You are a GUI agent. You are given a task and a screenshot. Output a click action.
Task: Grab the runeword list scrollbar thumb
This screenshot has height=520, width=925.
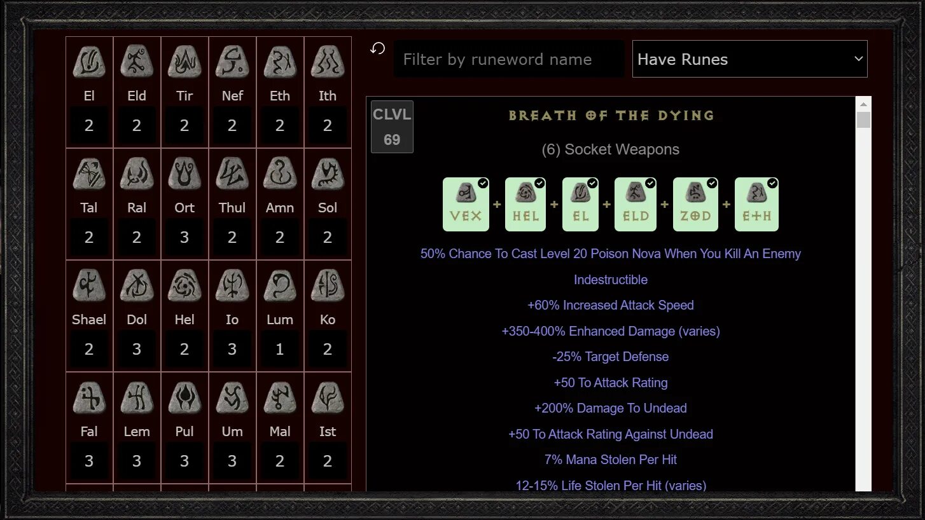863,120
